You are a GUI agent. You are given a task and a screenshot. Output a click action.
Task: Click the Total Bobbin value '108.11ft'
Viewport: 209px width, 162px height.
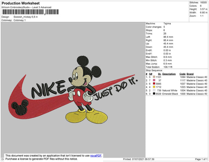tap(168, 67)
